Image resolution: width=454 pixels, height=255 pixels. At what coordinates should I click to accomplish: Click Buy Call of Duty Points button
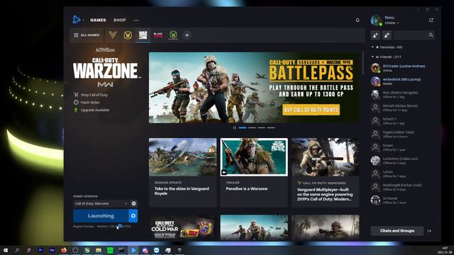pyautogui.click(x=311, y=110)
